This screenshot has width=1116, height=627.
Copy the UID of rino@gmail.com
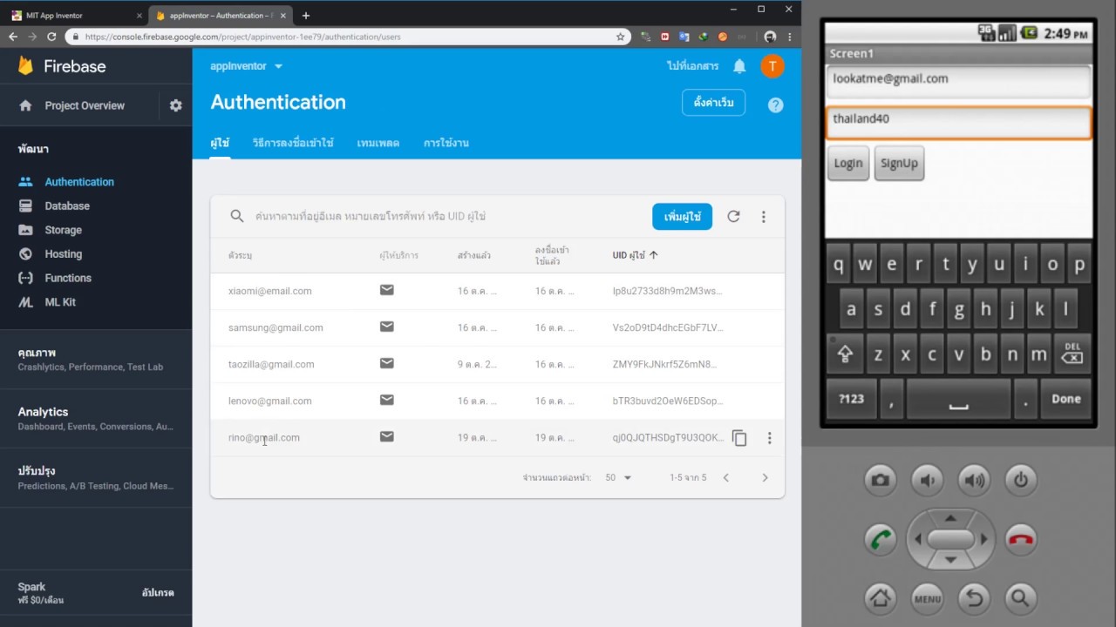click(739, 438)
